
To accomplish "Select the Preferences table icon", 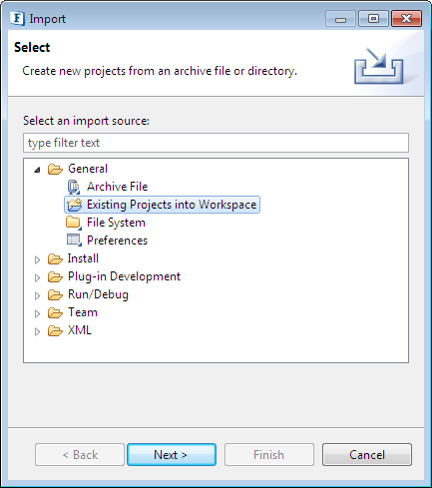I will click(x=74, y=241).
